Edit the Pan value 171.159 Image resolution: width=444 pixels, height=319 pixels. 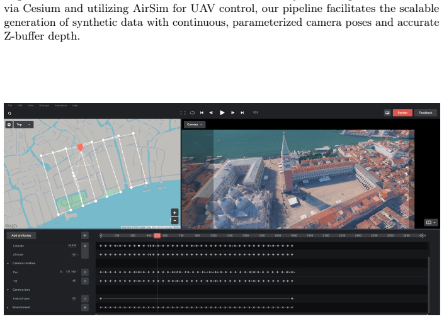point(71,272)
